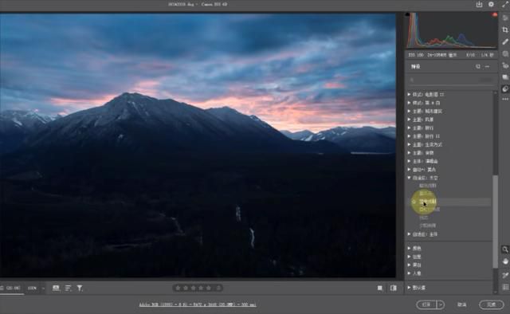Click create preset icon in 预设 header
Screen dimensions: 510x314
pos(478,66)
